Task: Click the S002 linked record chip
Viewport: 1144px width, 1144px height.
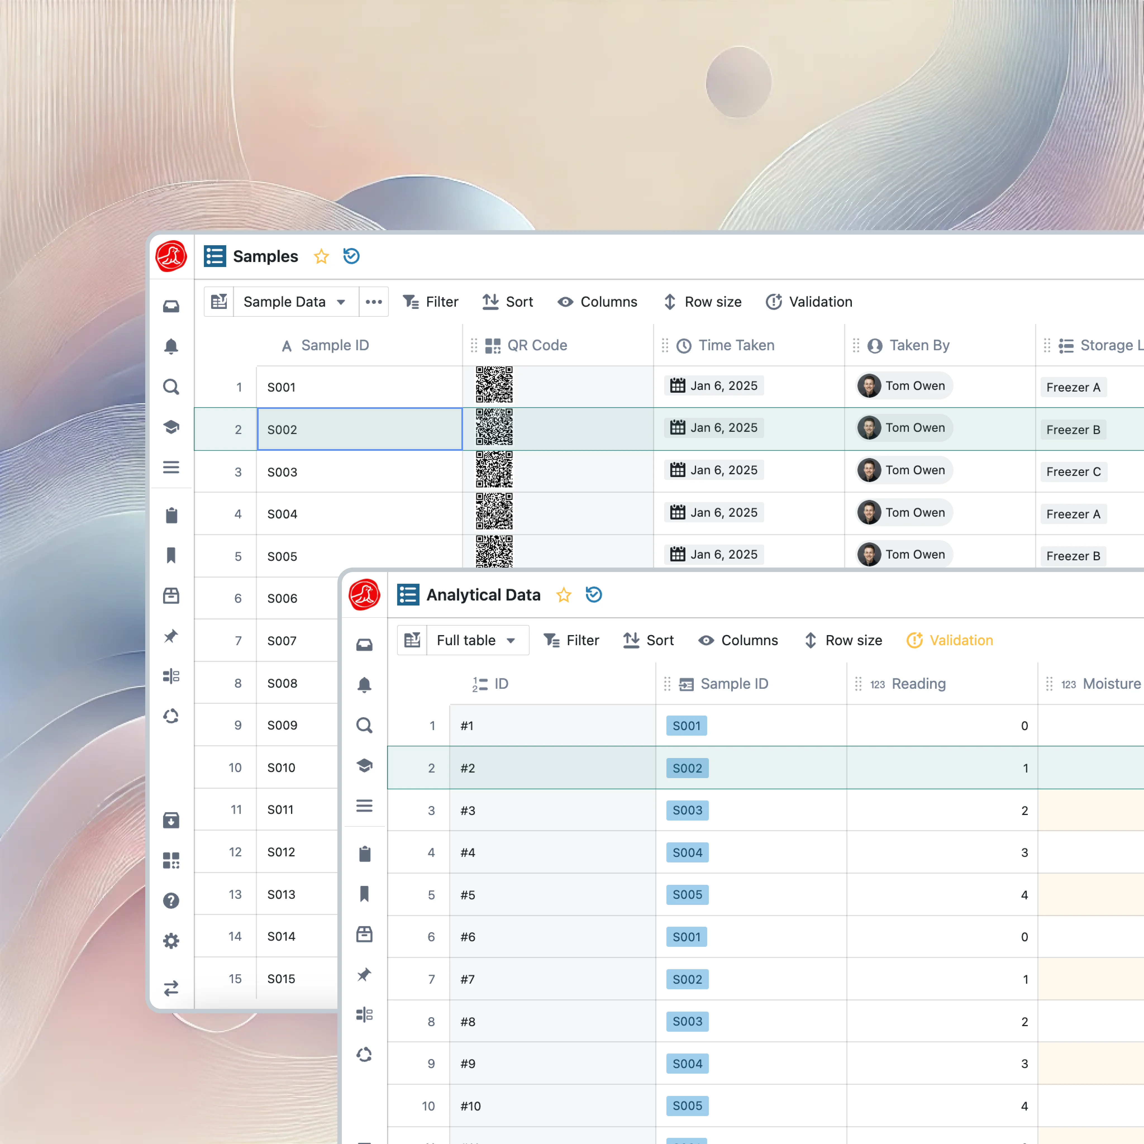Action: point(687,768)
